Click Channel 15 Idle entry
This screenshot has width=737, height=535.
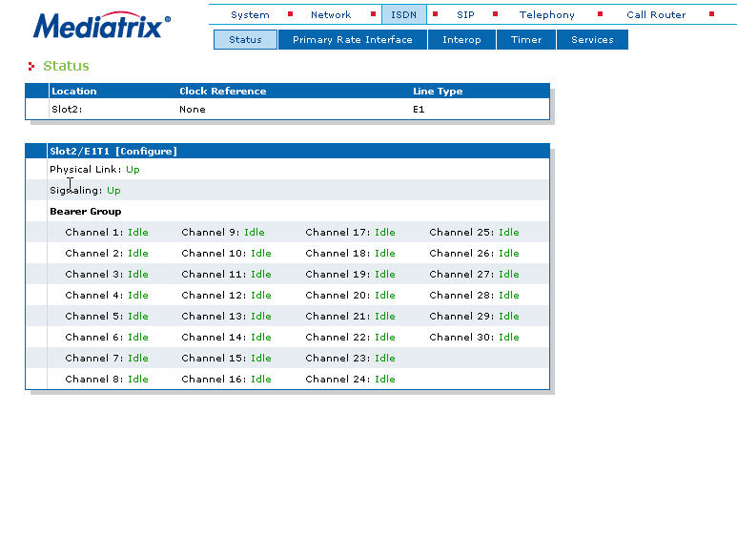coord(226,359)
